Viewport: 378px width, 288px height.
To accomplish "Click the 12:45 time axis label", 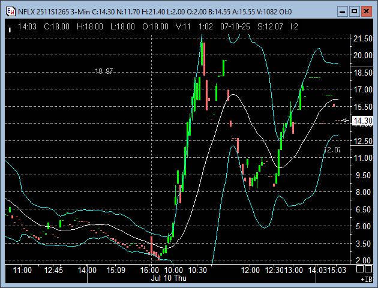I will 53,270.
